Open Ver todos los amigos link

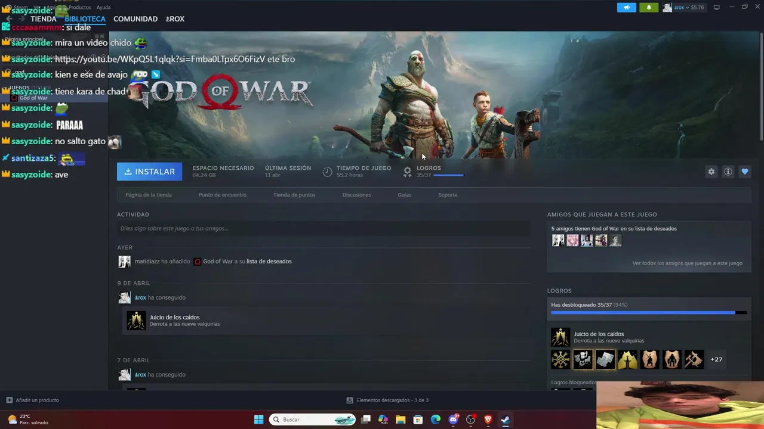pos(688,263)
